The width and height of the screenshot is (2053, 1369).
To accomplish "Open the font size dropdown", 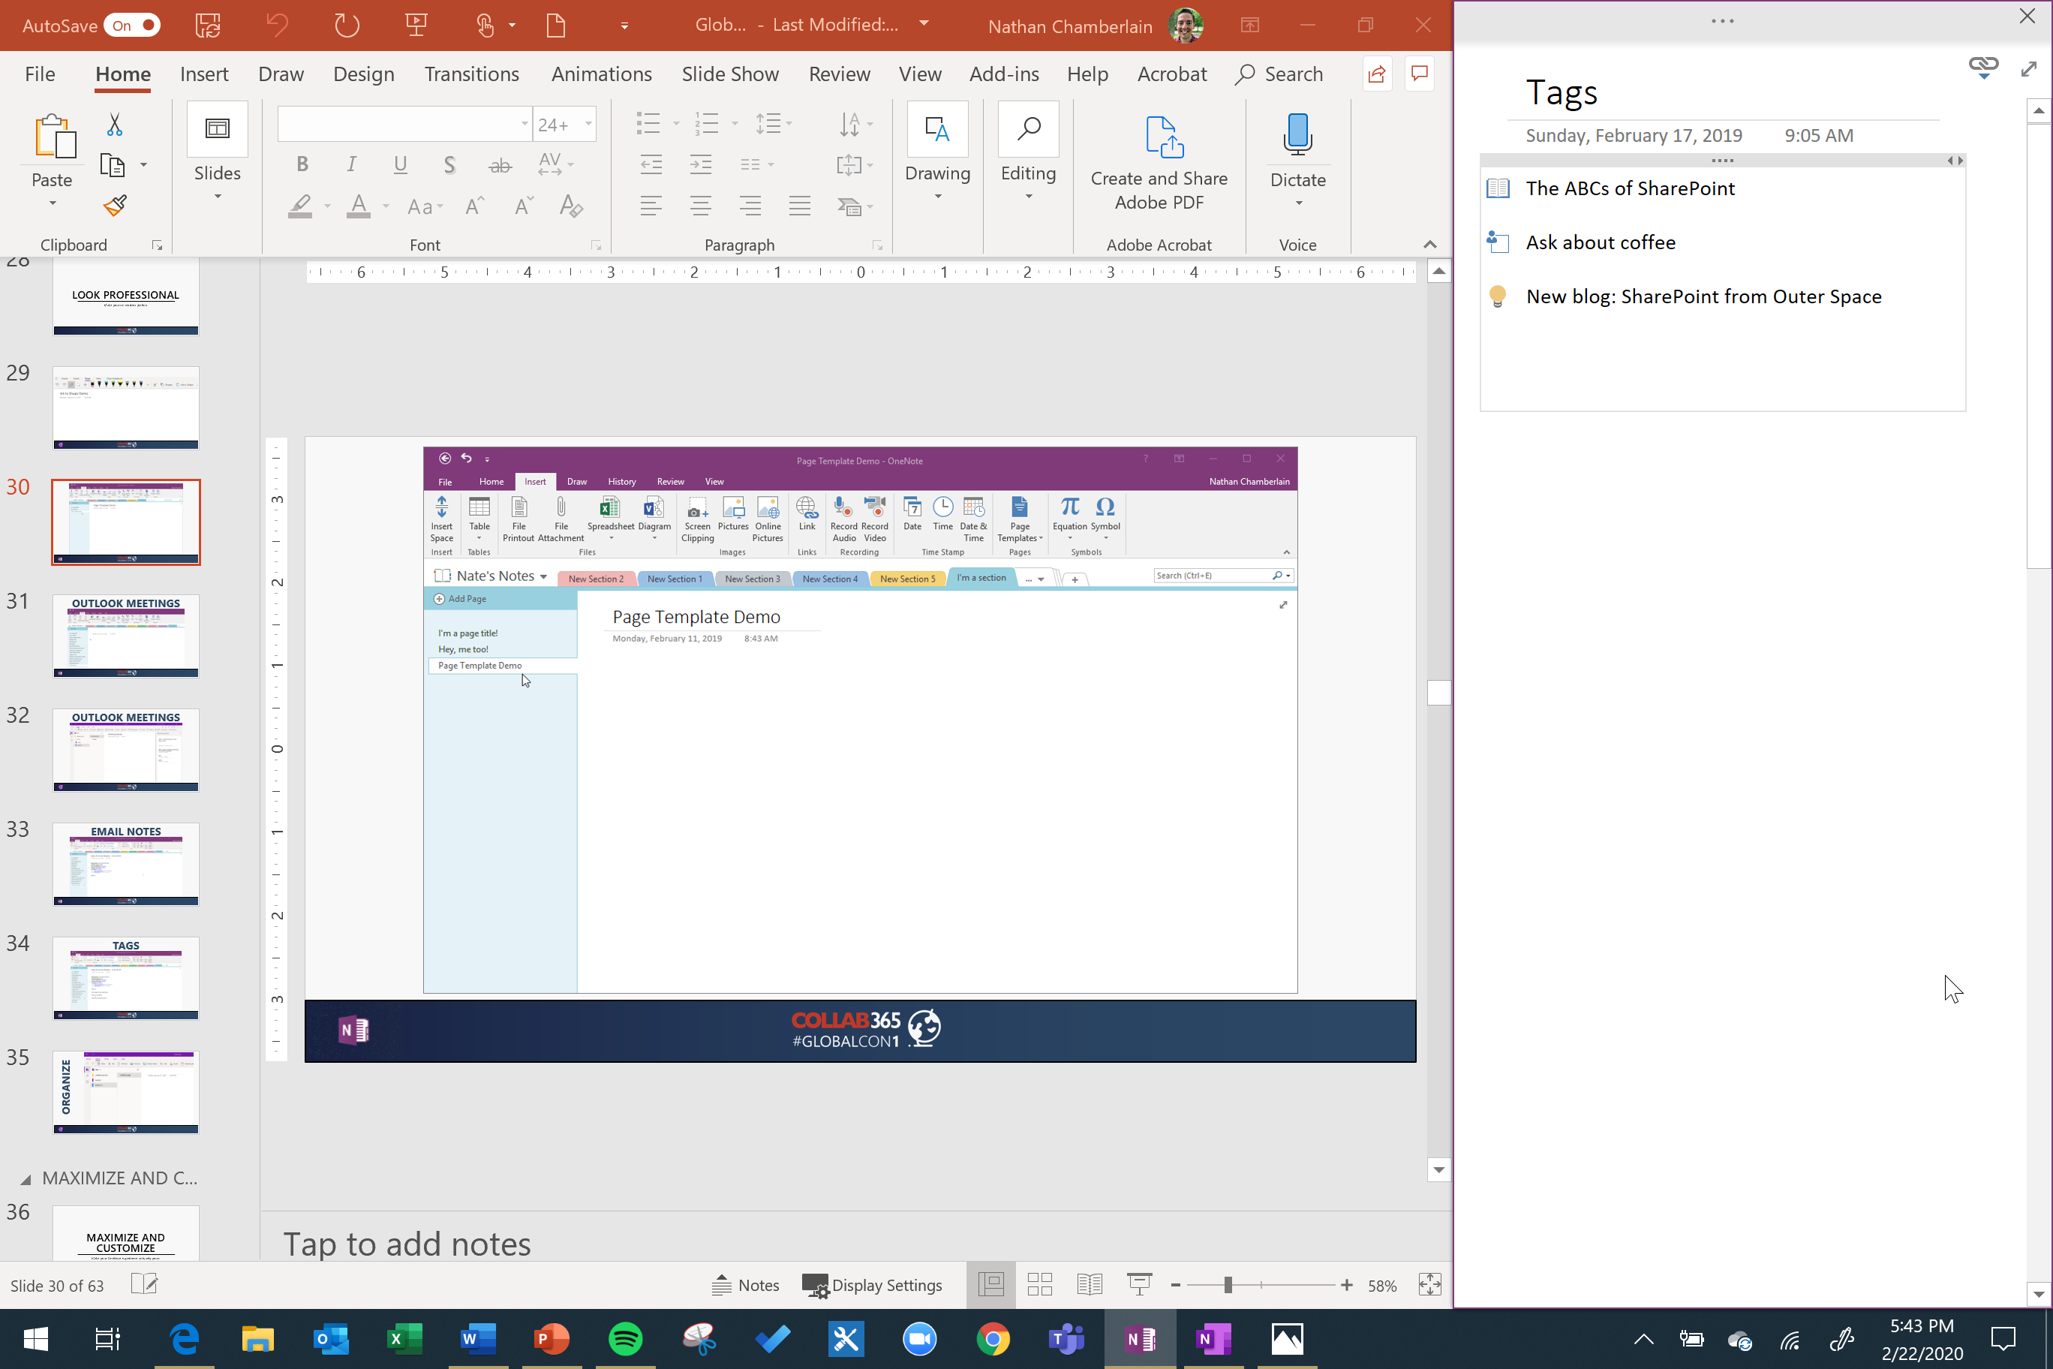I will (x=589, y=124).
